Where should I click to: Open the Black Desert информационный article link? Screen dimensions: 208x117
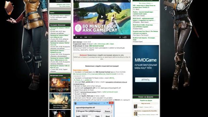coord(144,19)
